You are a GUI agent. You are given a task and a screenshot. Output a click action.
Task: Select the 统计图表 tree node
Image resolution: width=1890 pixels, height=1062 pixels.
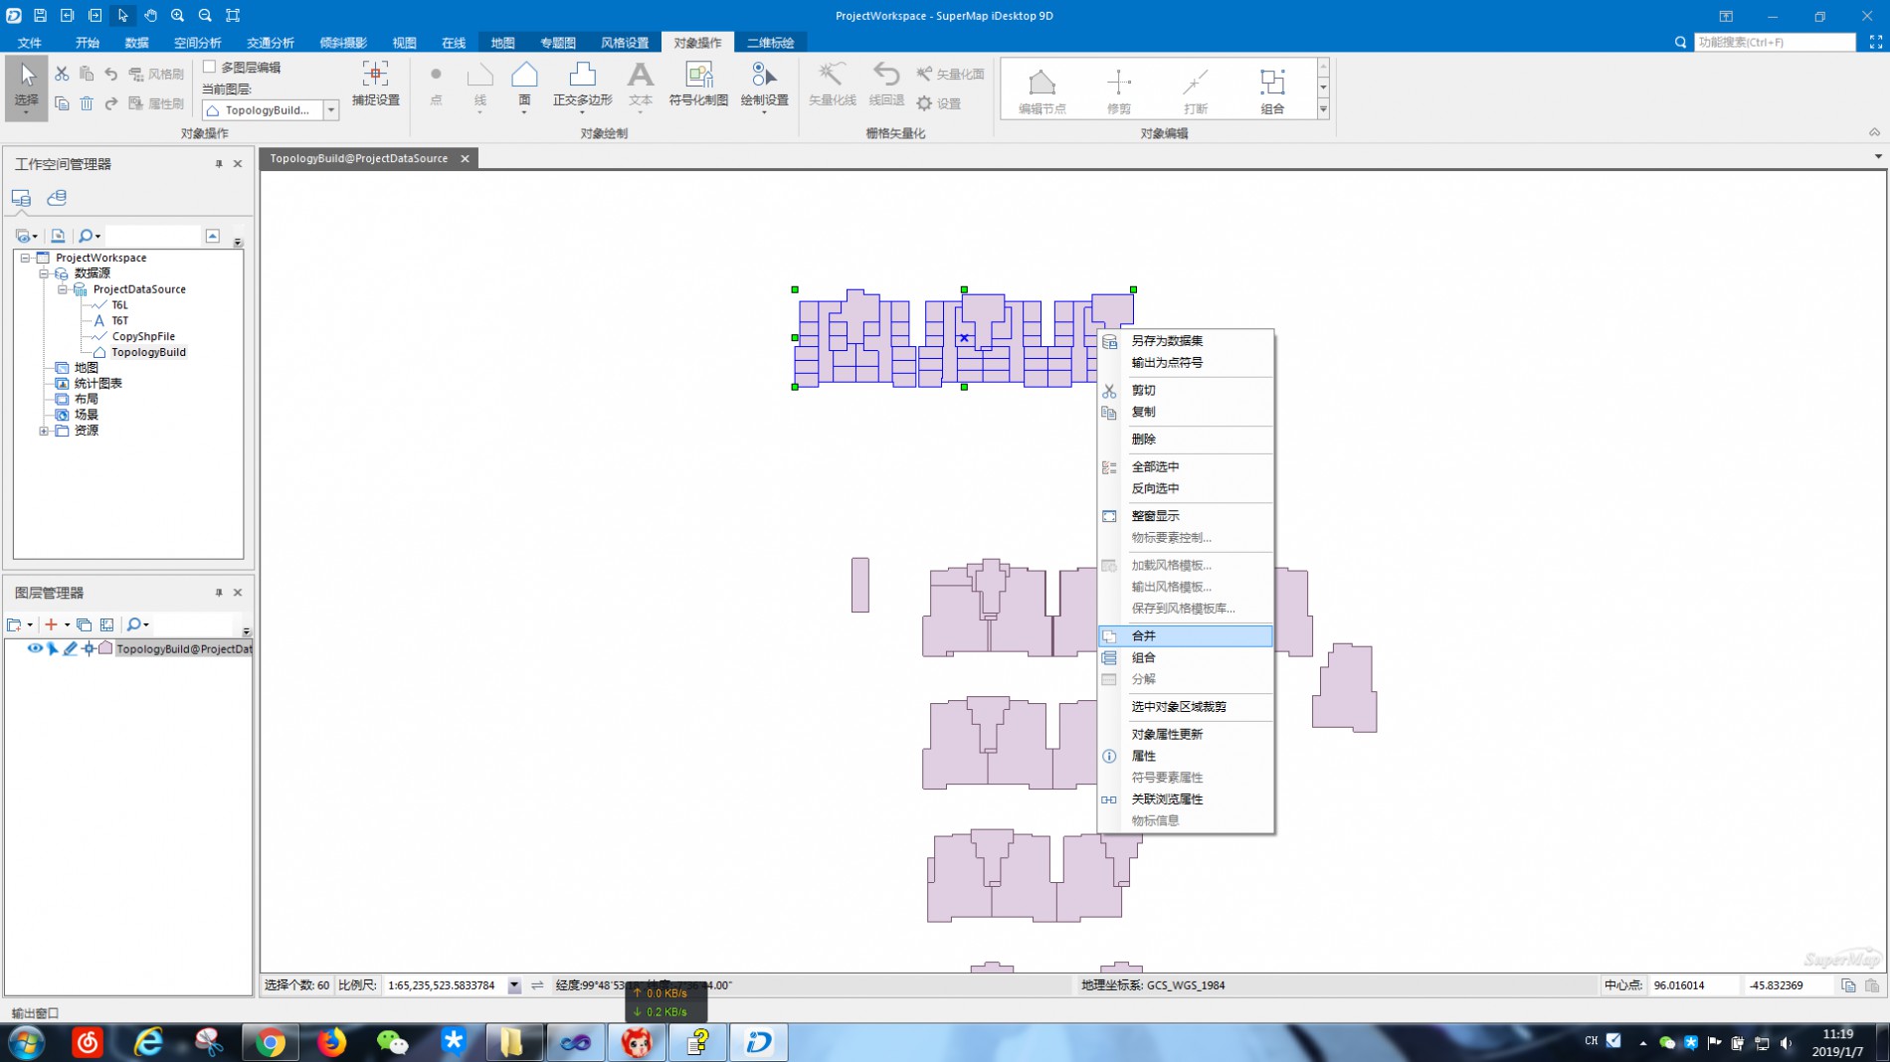click(x=97, y=383)
